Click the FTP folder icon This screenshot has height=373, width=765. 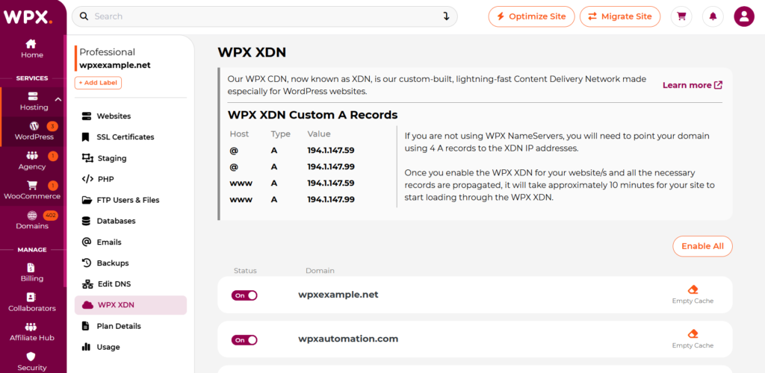pos(87,200)
